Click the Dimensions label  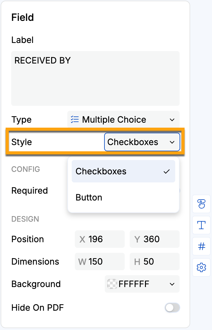point(35,262)
